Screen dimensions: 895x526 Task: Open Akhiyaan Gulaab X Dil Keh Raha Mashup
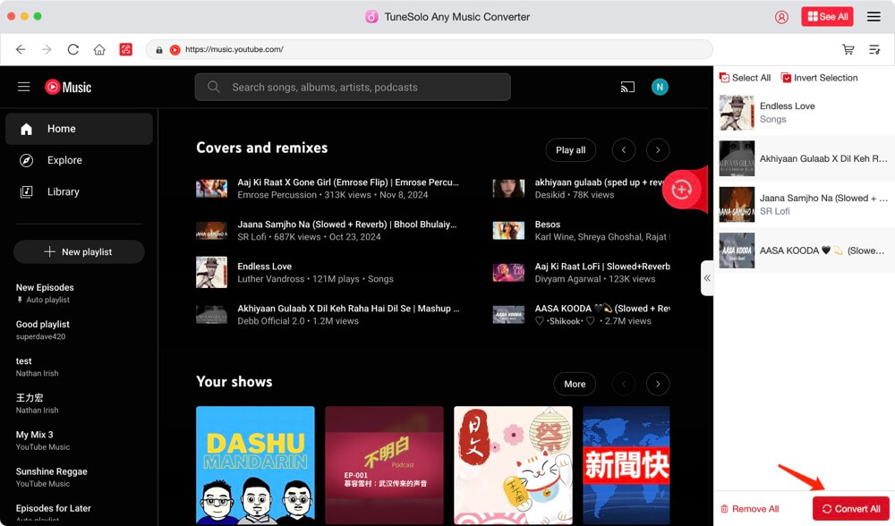pyautogui.click(x=348, y=309)
